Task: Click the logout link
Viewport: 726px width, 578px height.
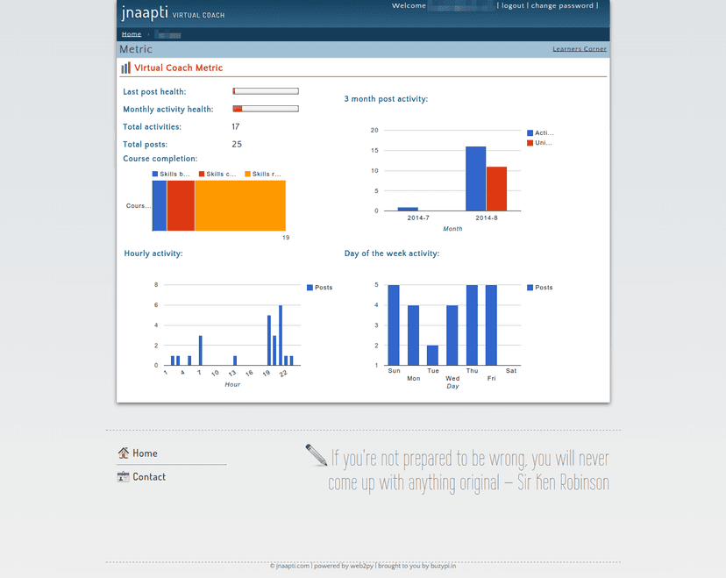Action: click(x=513, y=5)
